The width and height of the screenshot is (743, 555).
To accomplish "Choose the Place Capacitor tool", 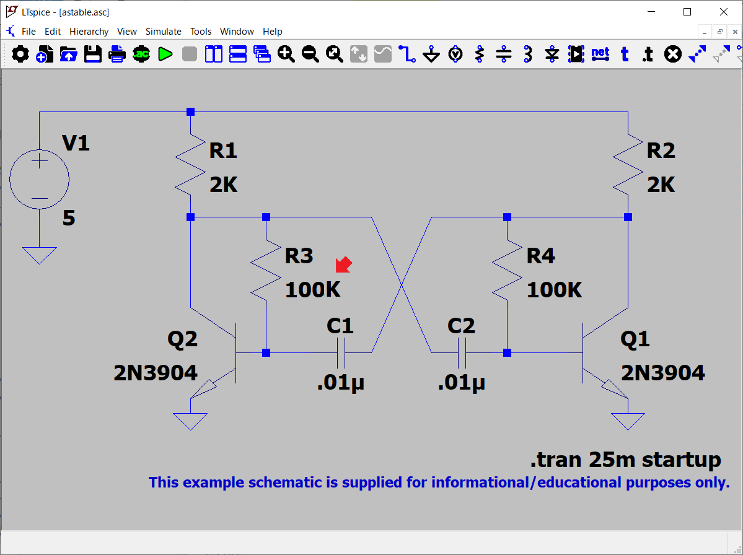I will pyautogui.click(x=504, y=55).
